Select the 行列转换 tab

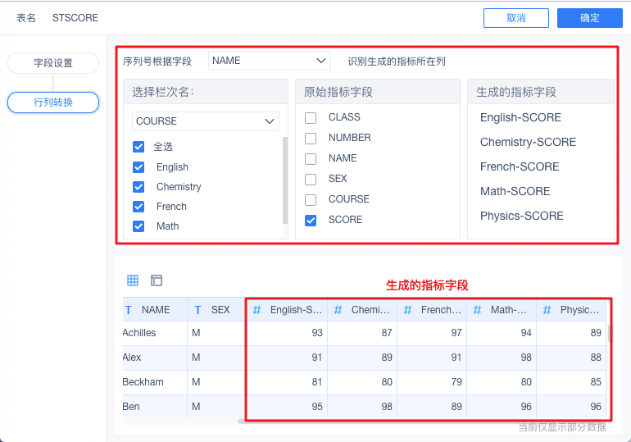pos(53,103)
